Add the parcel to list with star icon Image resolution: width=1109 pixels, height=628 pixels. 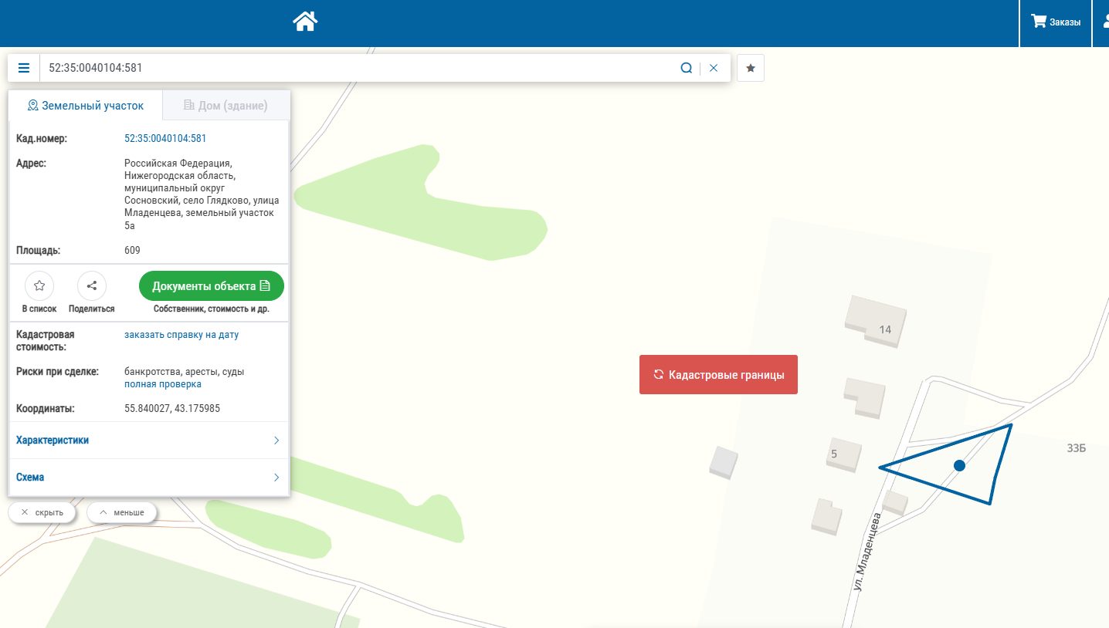point(39,285)
